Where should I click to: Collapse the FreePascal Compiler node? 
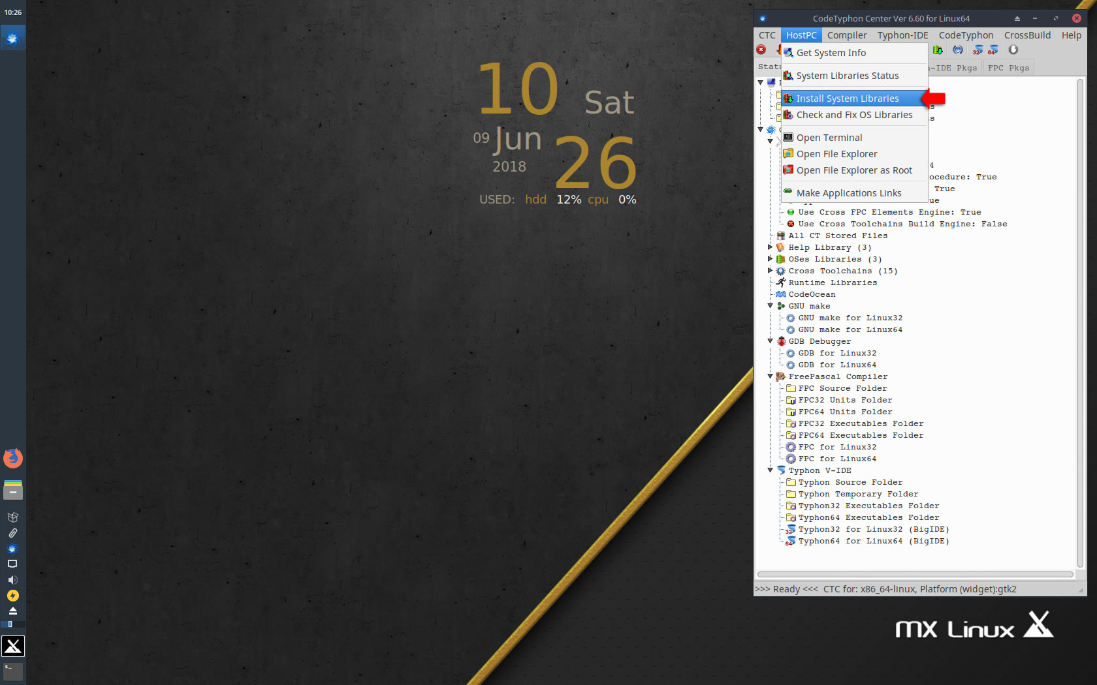(x=770, y=376)
